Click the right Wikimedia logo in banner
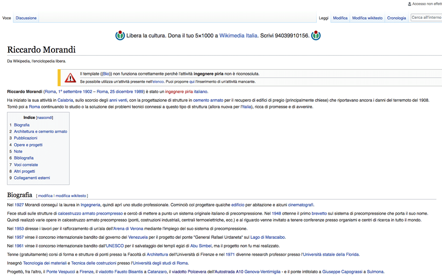Image resolution: width=442 pixels, height=277 pixels. point(316,35)
